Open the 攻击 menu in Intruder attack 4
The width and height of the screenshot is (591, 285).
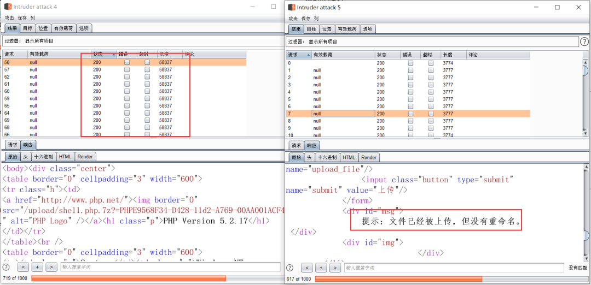9,18
